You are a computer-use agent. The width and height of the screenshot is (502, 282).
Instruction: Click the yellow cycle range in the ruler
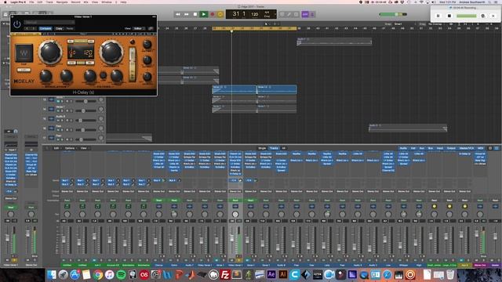click(x=254, y=28)
